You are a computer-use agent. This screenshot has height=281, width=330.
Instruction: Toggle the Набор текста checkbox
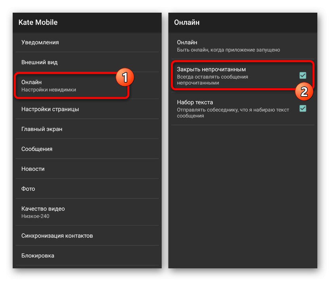tap(303, 108)
